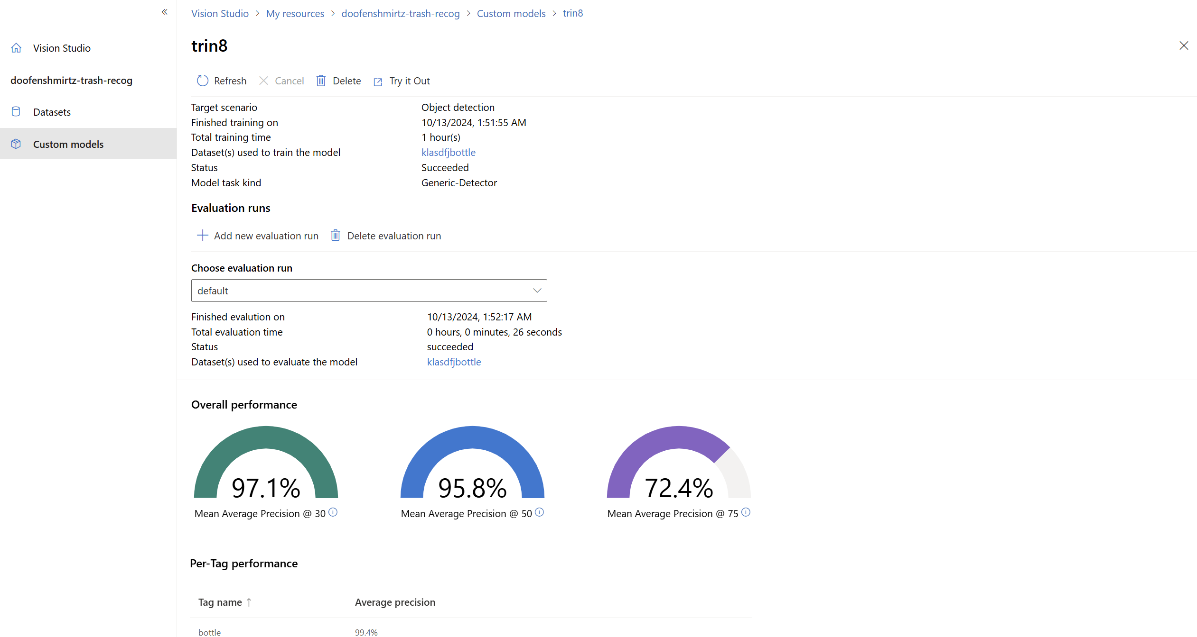Refresh the trin8 model details
This screenshot has height=637, width=1197.
[222, 81]
